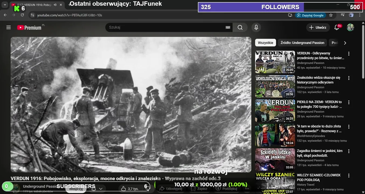Open 'VERDUN - Odkrywamy przedmioty po bitwie' title
The image size is (365, 194).
(x=321, y=56)
